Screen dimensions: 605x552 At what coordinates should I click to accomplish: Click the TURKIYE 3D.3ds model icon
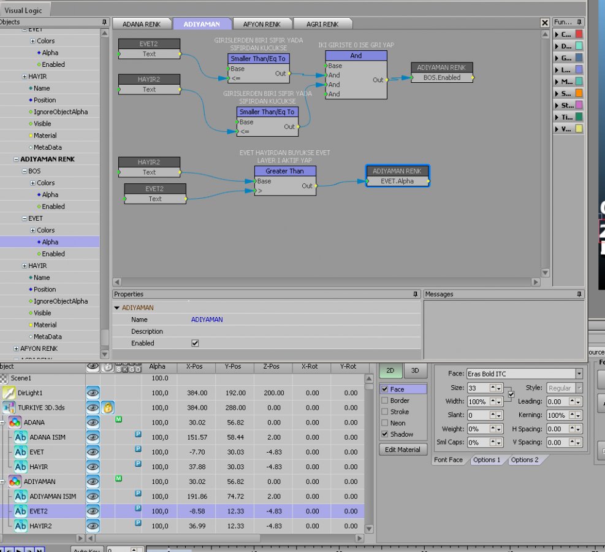9,408
